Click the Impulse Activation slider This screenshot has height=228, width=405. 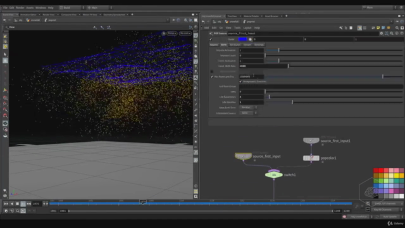333,50
